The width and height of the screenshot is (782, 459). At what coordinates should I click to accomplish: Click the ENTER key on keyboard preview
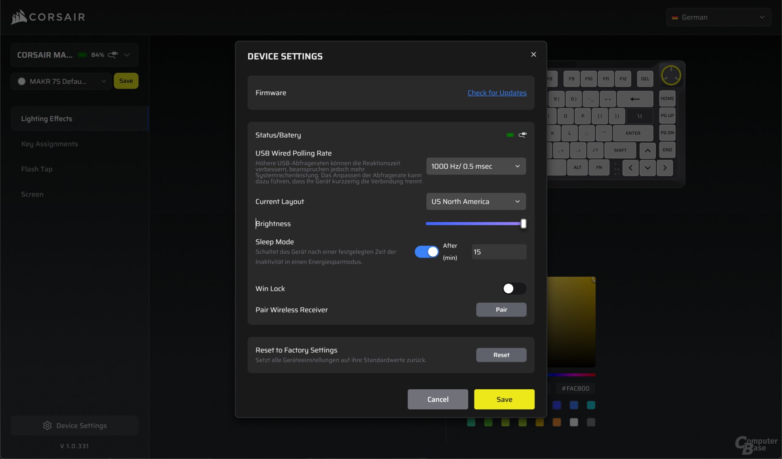[x=633, y=133]
